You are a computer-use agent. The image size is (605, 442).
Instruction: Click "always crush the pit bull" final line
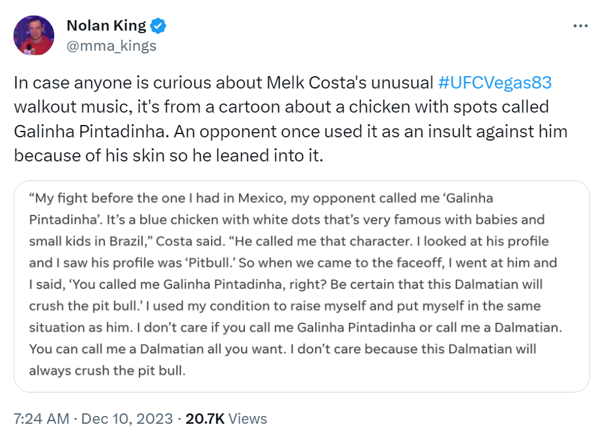(x=107, y=371)
